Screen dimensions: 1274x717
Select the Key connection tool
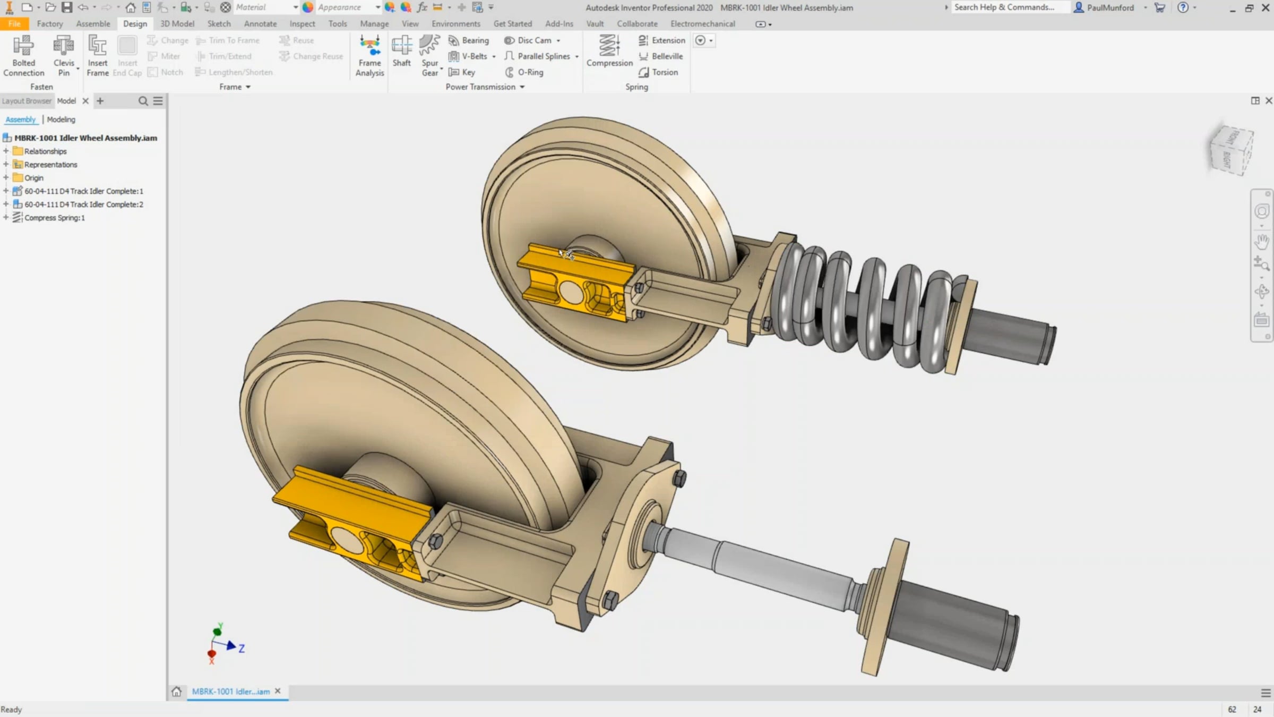tap(462, 72)
